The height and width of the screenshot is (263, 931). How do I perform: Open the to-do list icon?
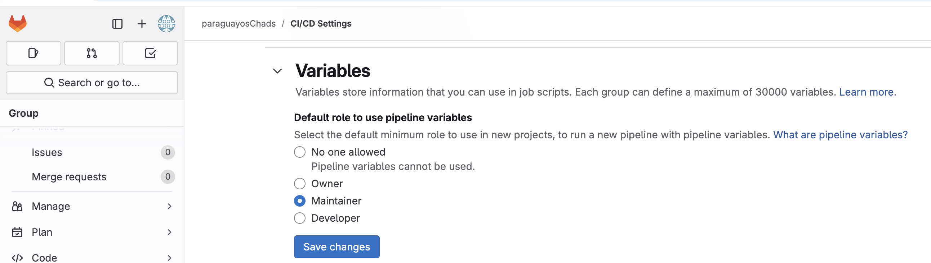click(150, 53)
